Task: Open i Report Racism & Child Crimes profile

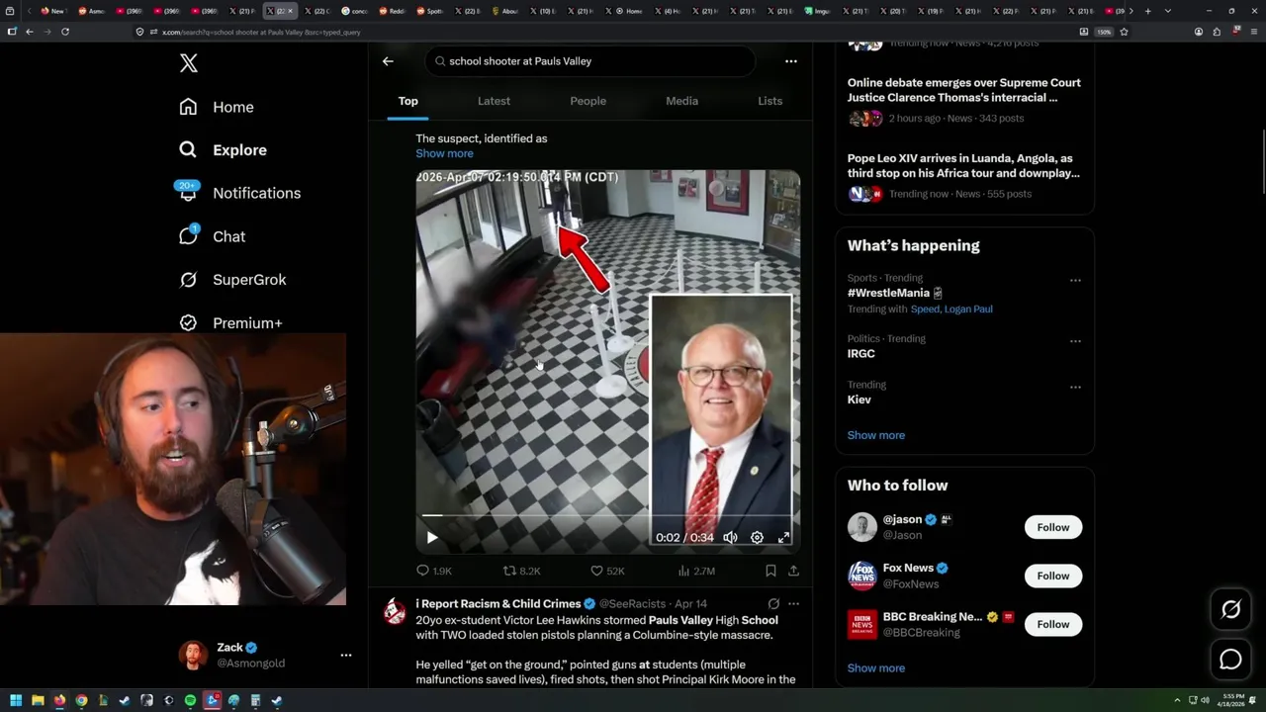Action: pyautogui.click(x=497, y=603)
